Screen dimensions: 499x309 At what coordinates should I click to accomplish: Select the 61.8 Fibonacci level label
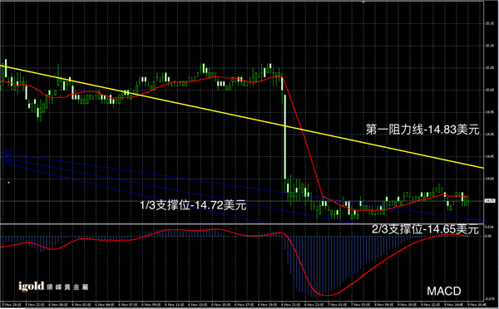click(8, 150)
